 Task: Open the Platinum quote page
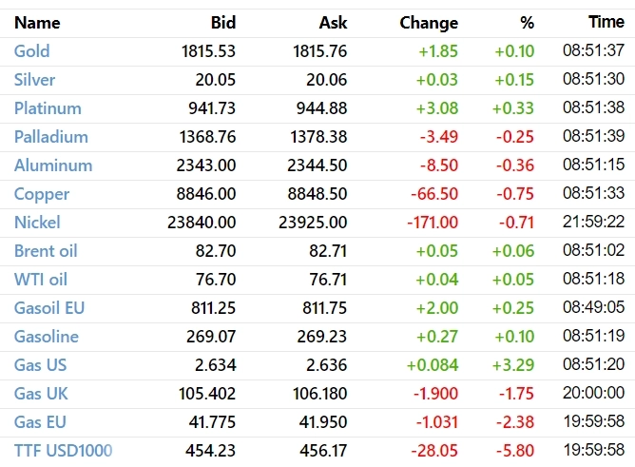pos(48,108)
